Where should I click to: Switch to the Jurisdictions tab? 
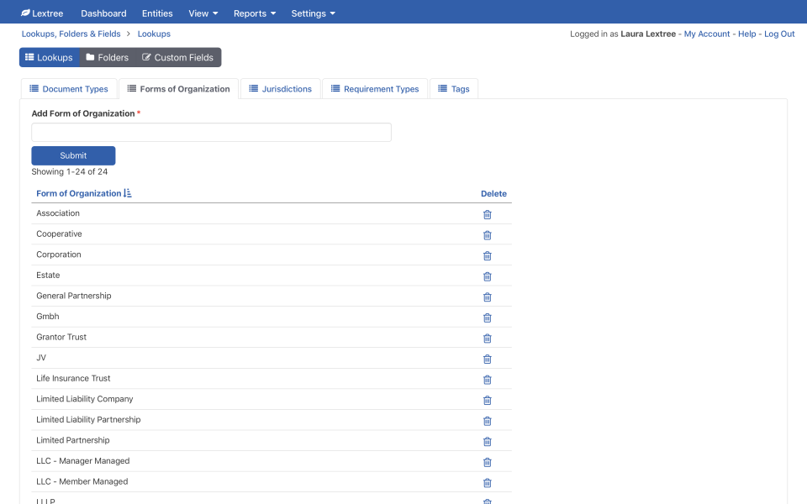coord(280,88)
